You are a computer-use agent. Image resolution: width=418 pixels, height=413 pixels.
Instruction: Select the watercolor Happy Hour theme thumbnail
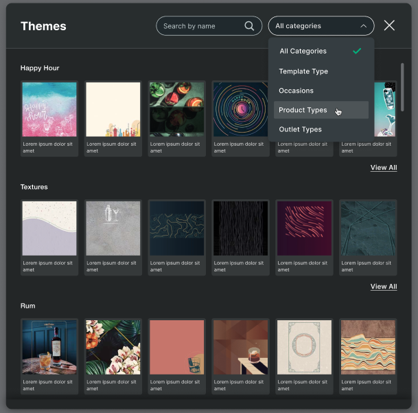(49, 110)
